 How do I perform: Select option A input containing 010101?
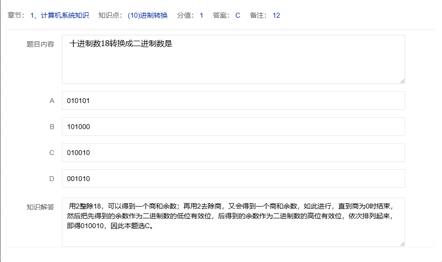pyautogui.click(x=233, y=101)
